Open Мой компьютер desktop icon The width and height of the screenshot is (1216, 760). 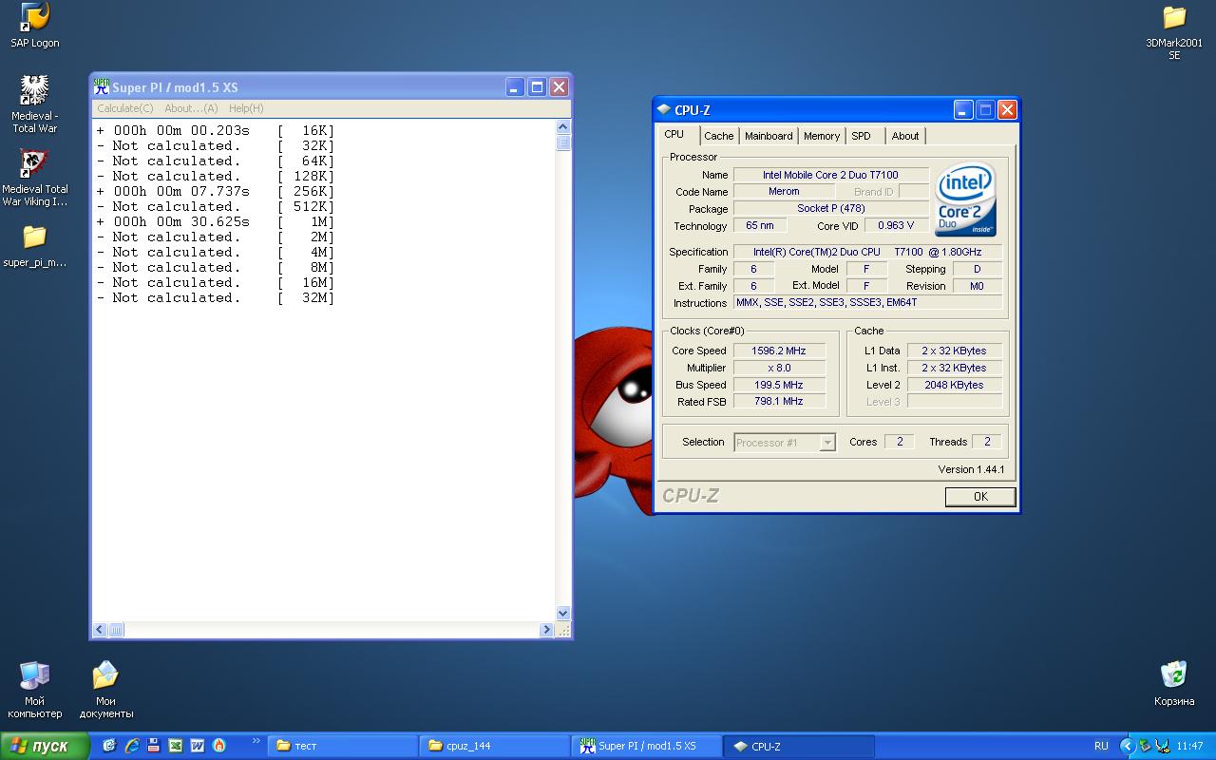click(x=35, y=690)
